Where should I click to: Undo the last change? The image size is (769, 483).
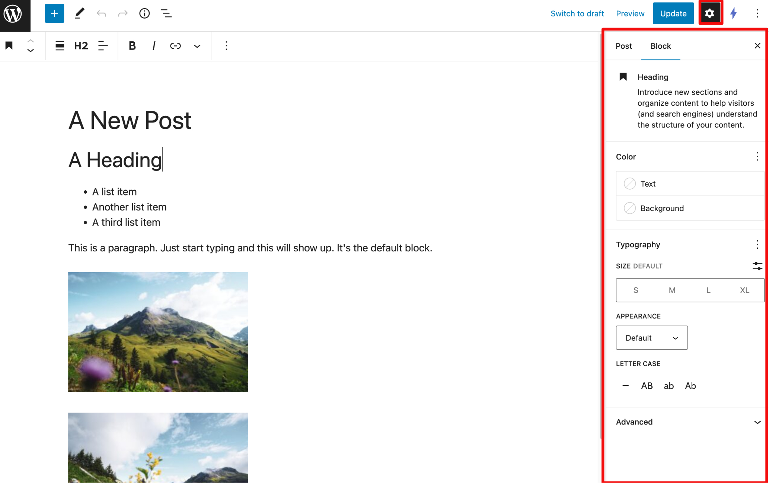click(101, 14)
